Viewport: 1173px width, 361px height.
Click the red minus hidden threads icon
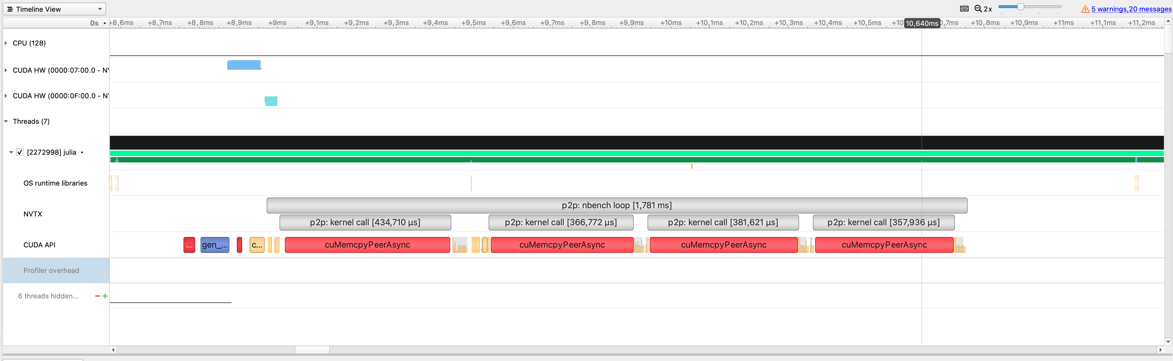pyautogui.click(x=97, y=296)
